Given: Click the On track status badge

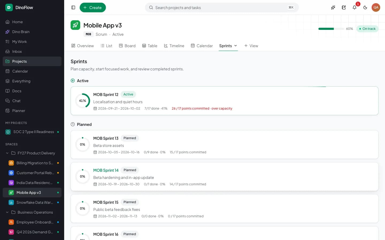Looking at the screenshot, I should click(x=367, y=29).
